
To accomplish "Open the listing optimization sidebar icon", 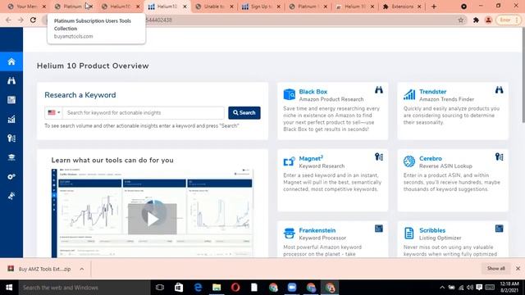I will [x=11, y=100].
